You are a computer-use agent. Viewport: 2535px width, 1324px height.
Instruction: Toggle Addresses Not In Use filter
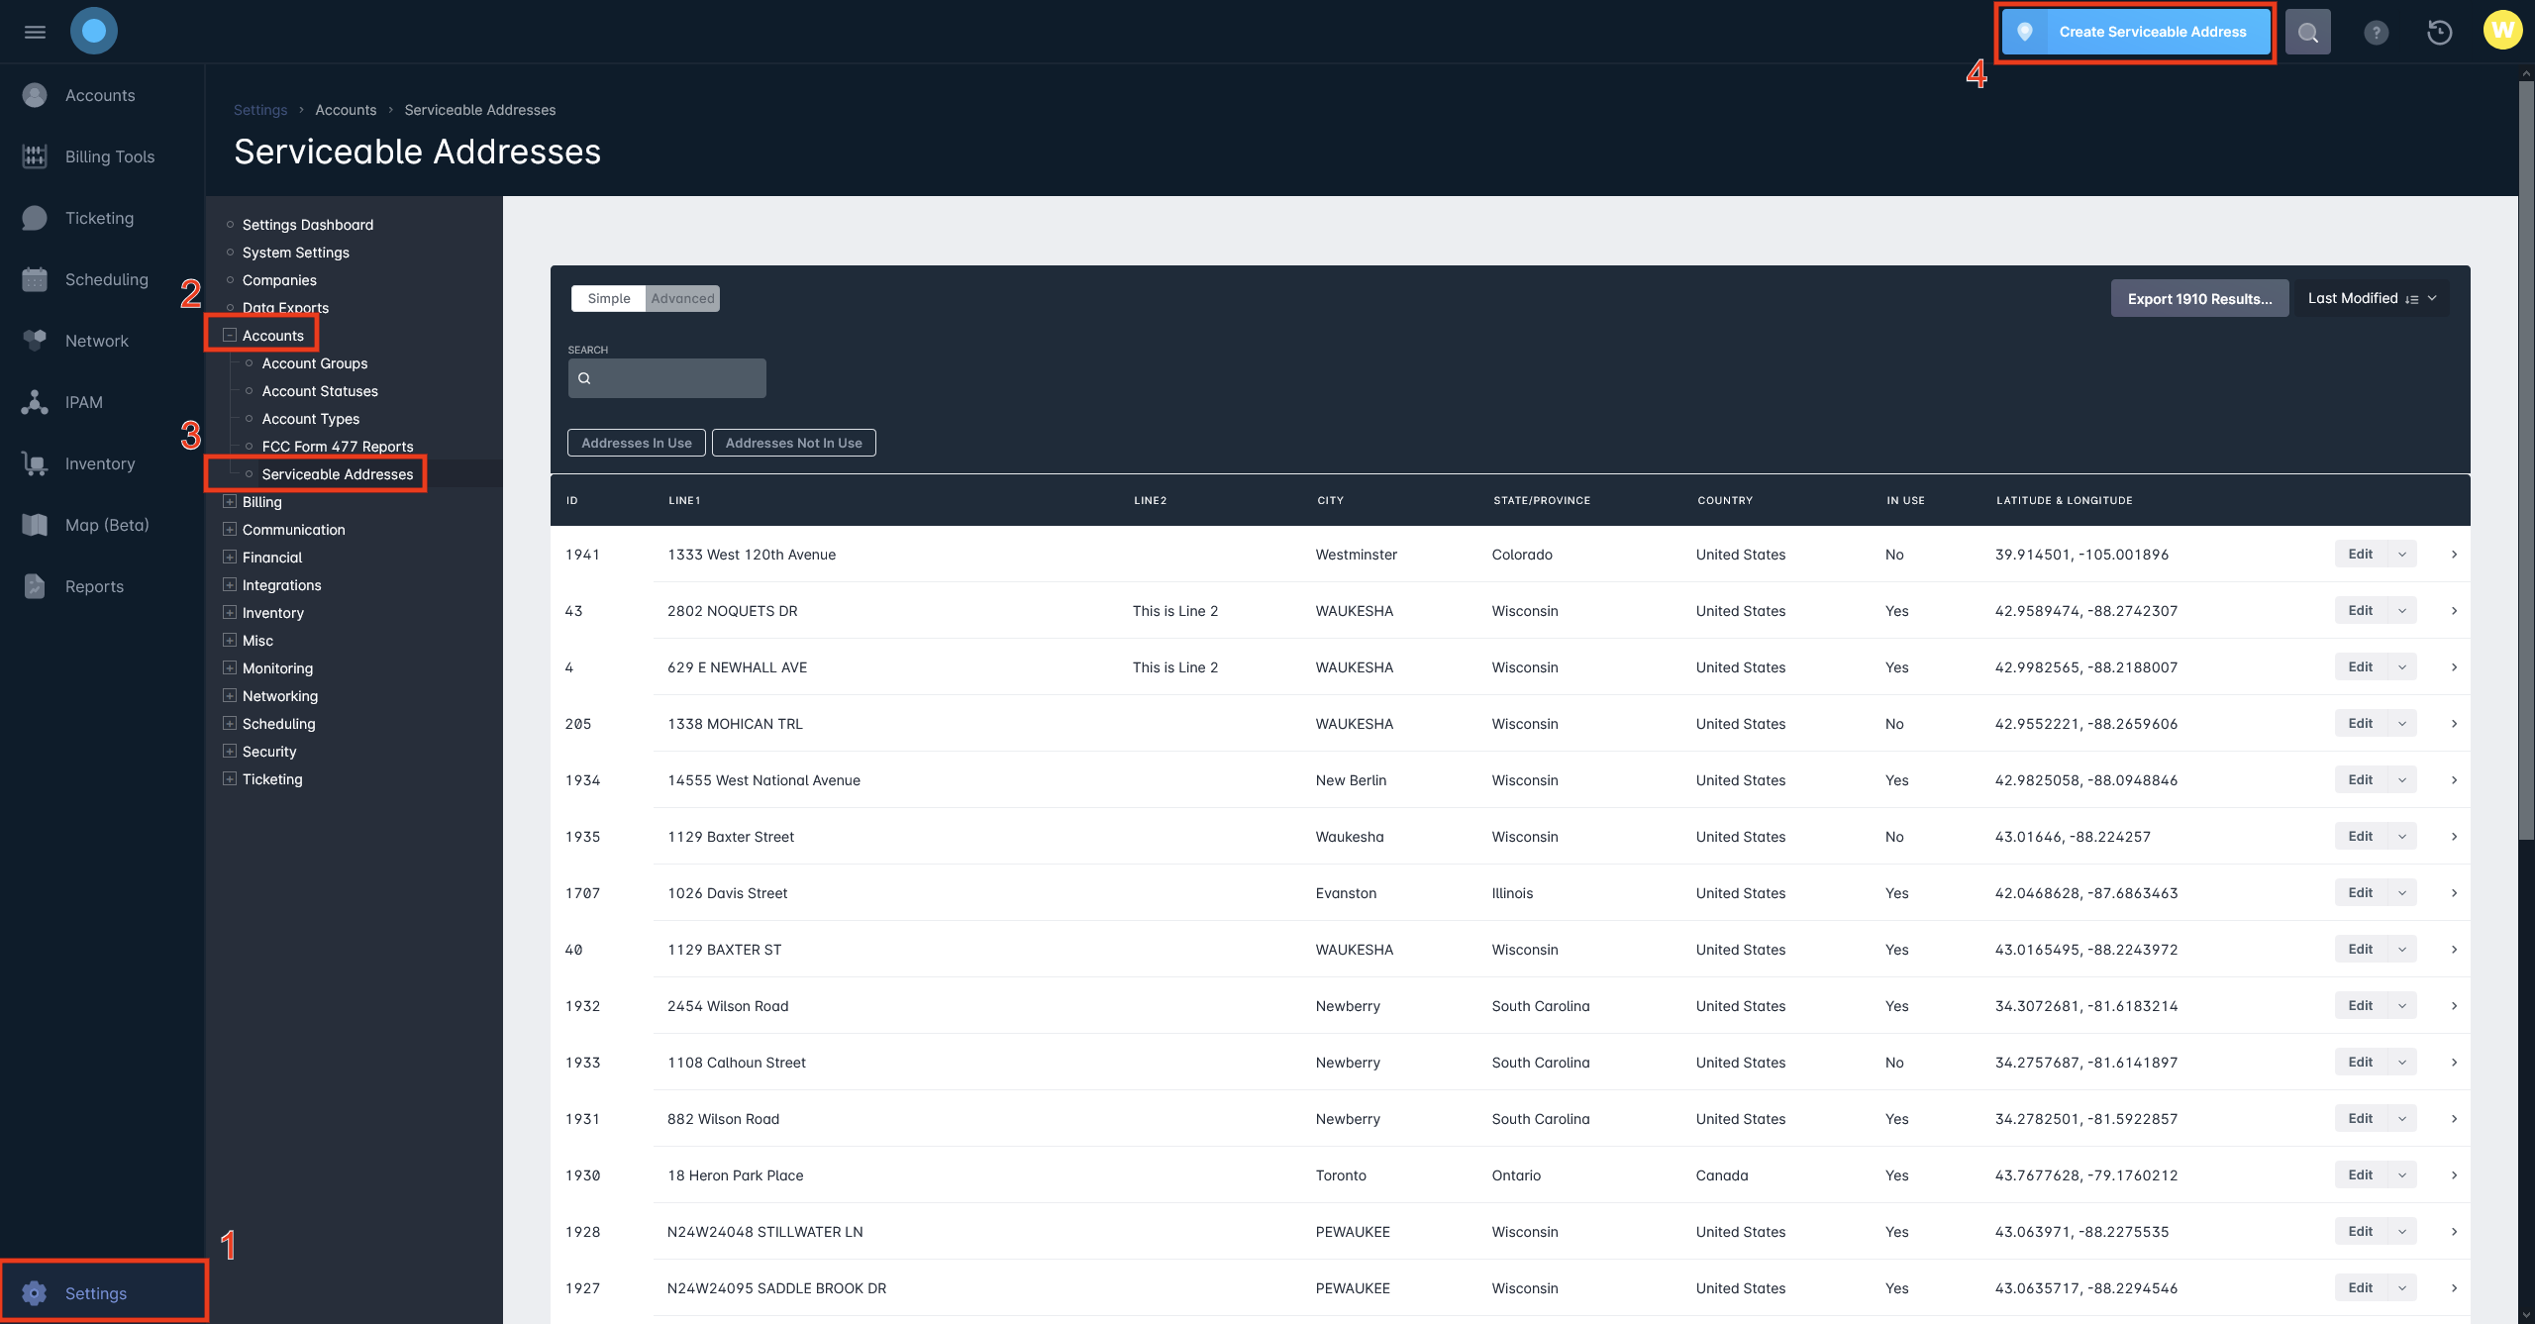coord(793,443)
